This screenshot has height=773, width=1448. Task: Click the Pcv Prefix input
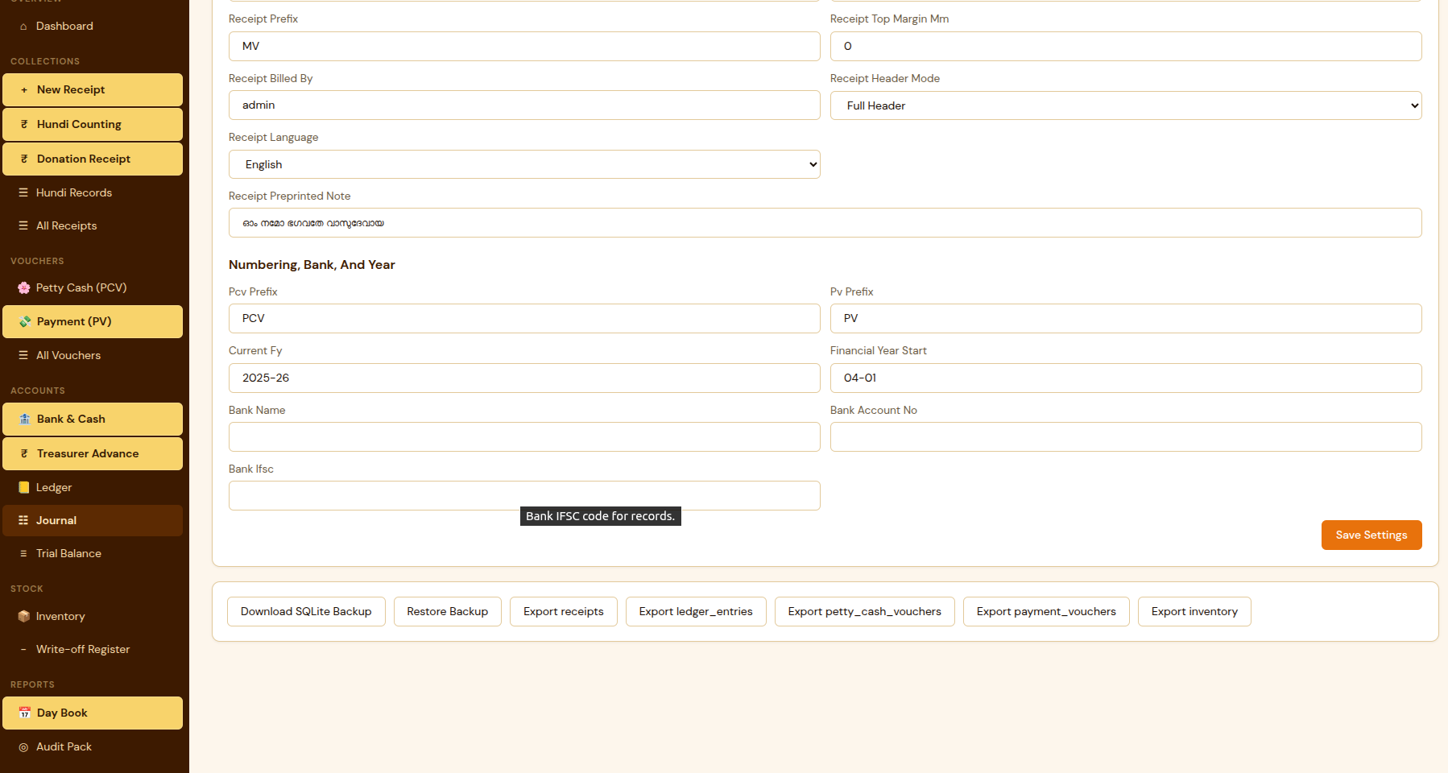524,319
